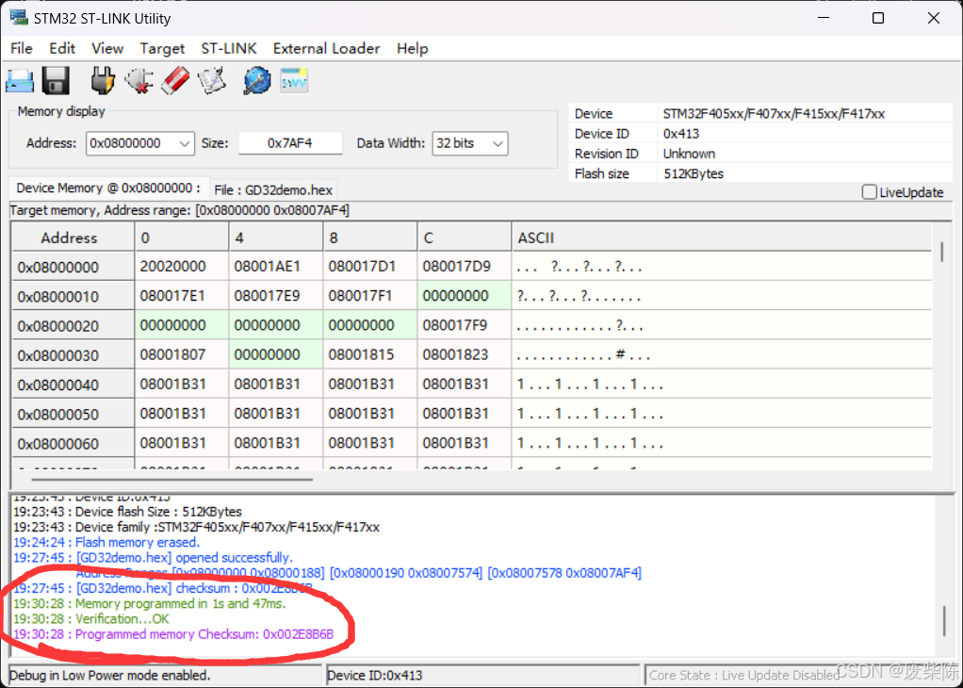Click column header C in memory table
The image size is (963, 688).
(x=465, y=238)
